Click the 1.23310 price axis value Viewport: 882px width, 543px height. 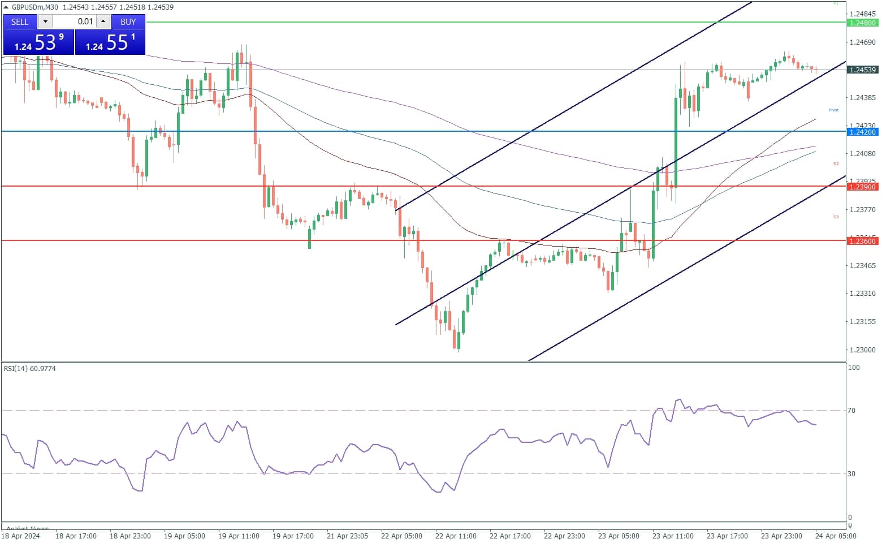[x=863, y=293]
